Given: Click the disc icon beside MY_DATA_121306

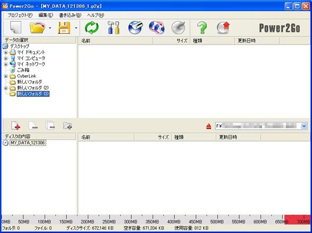Looking at the screenshot, I should 5,143.
